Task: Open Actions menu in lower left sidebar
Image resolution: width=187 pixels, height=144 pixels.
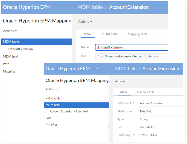Action: (52, 89)
